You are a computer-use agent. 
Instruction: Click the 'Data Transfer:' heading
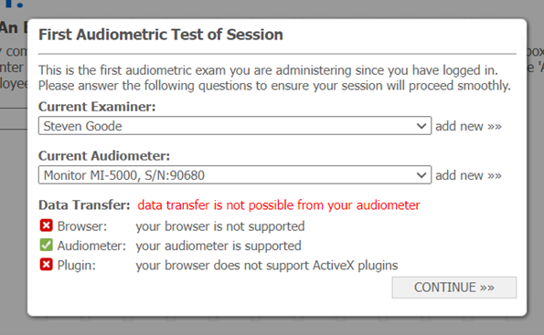coord(84,205)
